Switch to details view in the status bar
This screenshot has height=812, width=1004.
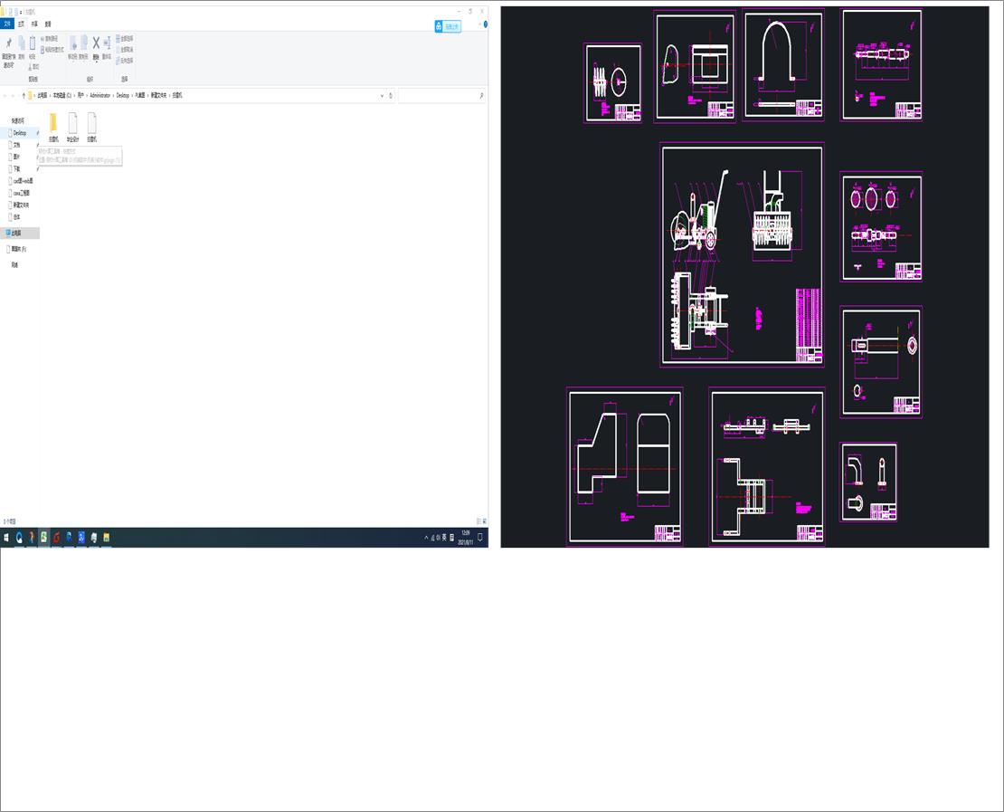pos(478,521)
